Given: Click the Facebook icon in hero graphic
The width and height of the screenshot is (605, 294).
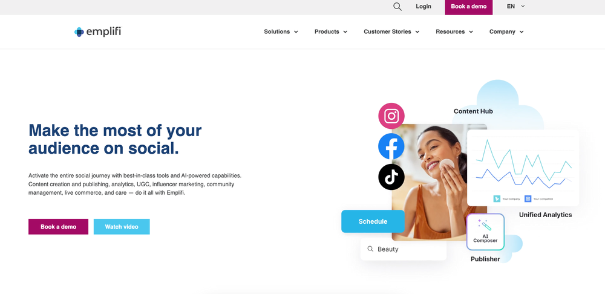Looking at the screenshot, I should point(391,146).
